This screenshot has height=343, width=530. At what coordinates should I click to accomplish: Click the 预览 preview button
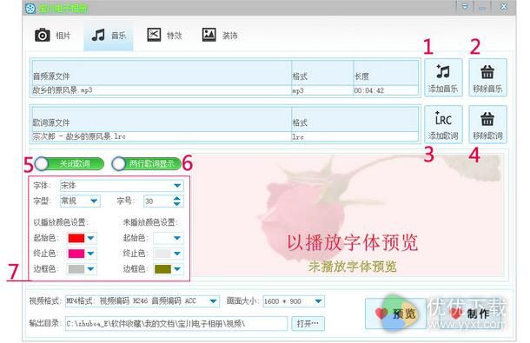click(x=395, y=313)
